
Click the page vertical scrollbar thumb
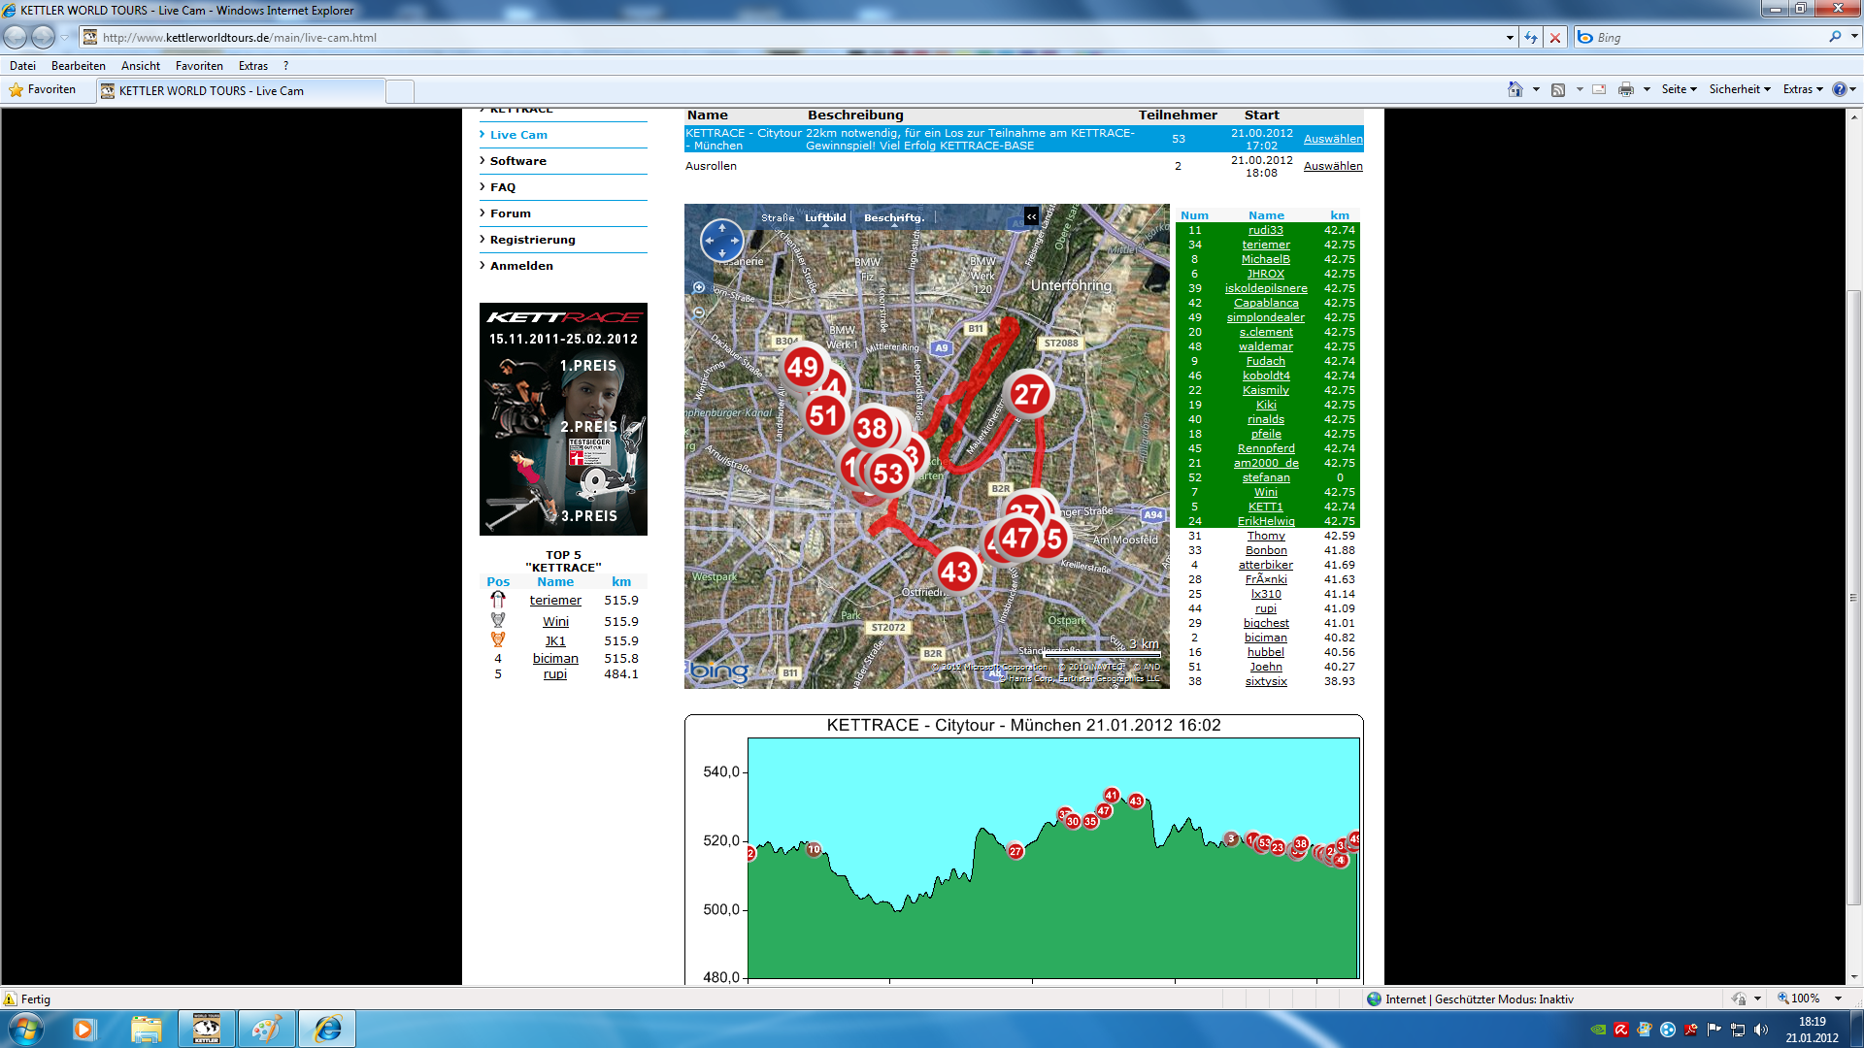(1853, 597)
